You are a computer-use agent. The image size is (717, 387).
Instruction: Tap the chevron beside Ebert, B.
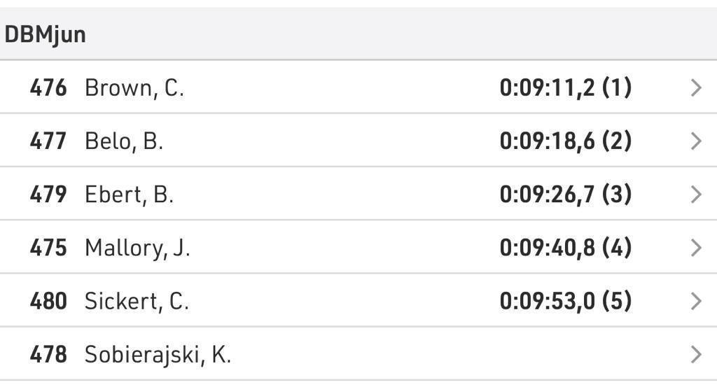pyautogui.click(x=695, y=195)
